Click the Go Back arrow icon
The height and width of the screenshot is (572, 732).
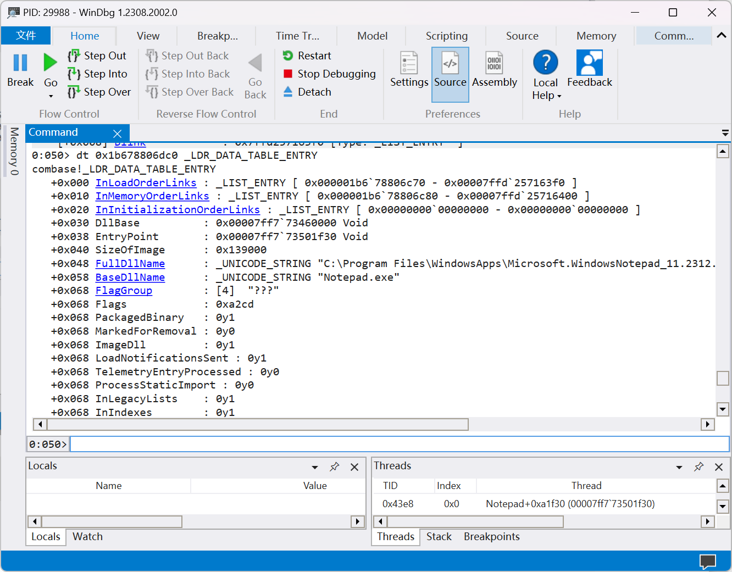[255, 63]
